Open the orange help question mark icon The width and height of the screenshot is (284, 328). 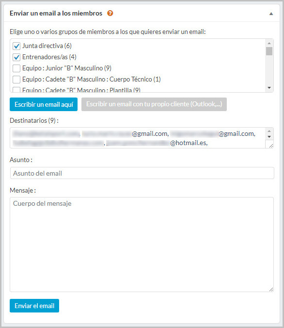[x=110, y=13]
